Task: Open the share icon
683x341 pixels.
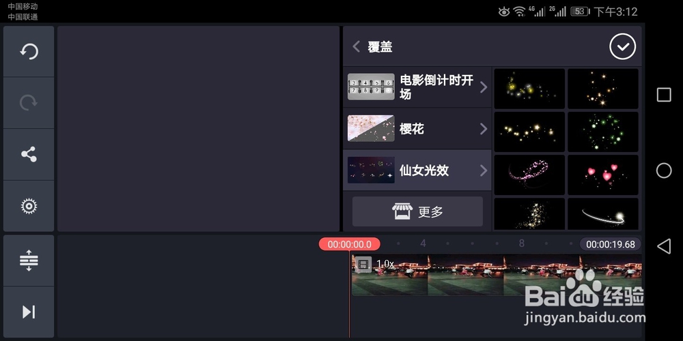Action: [29, 154]
